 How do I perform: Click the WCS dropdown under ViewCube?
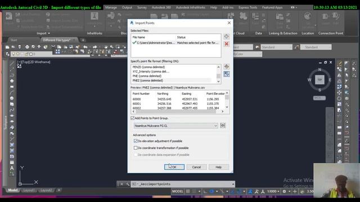pyautogui.click(x=319, y=98)
